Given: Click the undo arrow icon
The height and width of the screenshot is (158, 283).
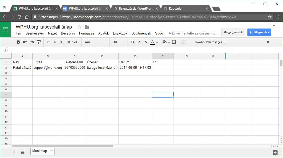Looking at the screenshot, I should click(25, 42).
